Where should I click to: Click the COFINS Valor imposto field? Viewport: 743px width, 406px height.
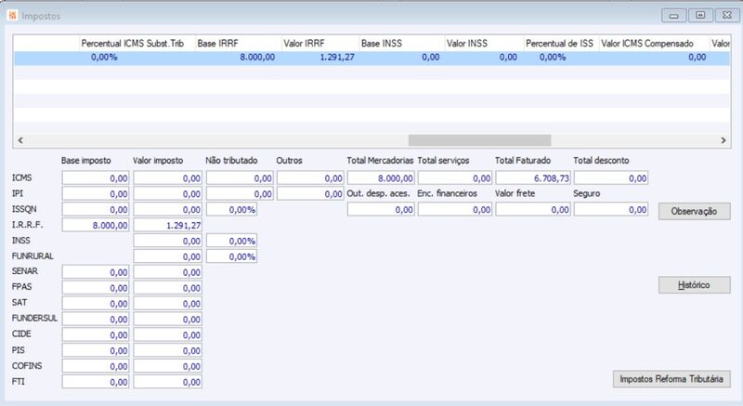click(x=168, y=366)
